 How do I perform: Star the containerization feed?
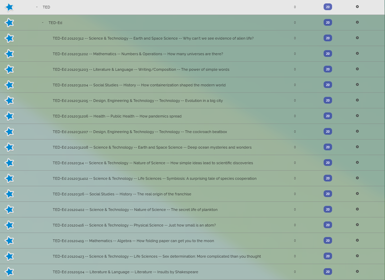(x=9, y=85)
